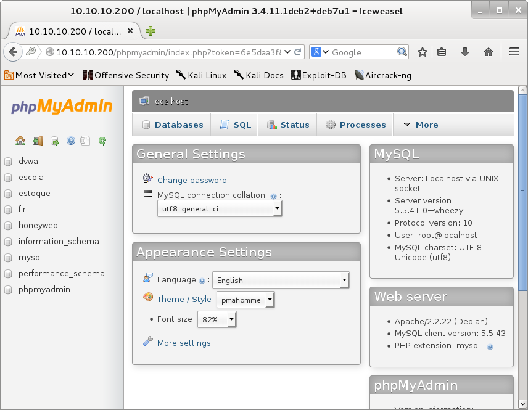Screen dimensions: 528x410
Task: Click the page scrollbar down arrow
Action: [522, 404]
